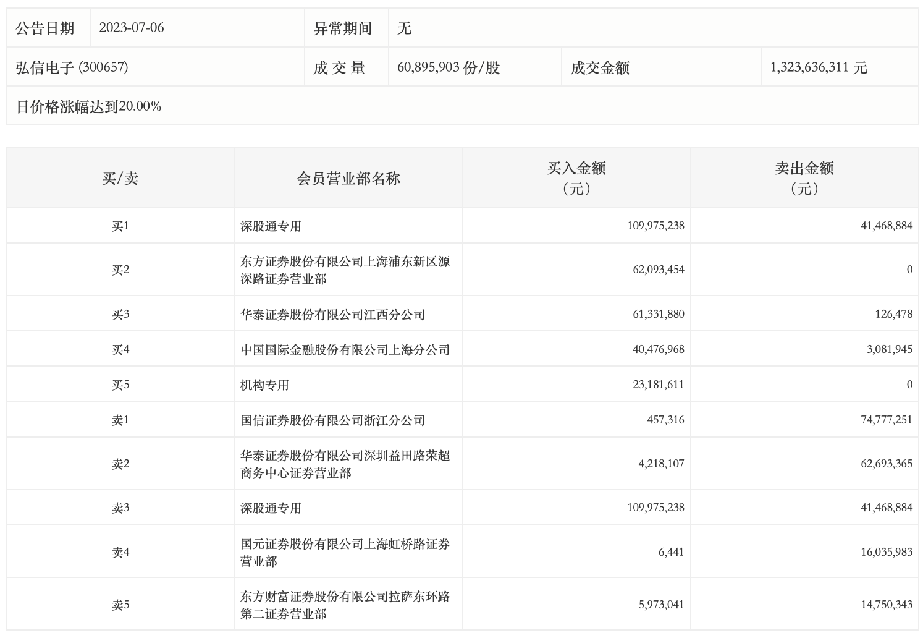This screenshot has width=923, height=638.
Task: Click turnover value 1,323,636,311 元
Action: click(818, 67)
